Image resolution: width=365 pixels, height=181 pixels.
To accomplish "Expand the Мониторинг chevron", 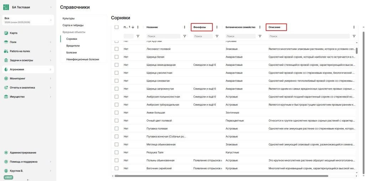I will pos(51,79).
